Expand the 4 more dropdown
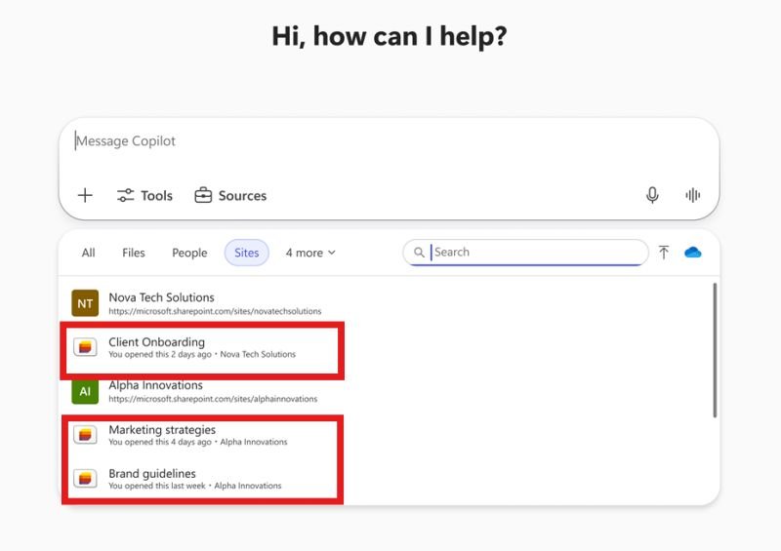The width and height of the screenshot is (781, 551). [x=310, y=253]
